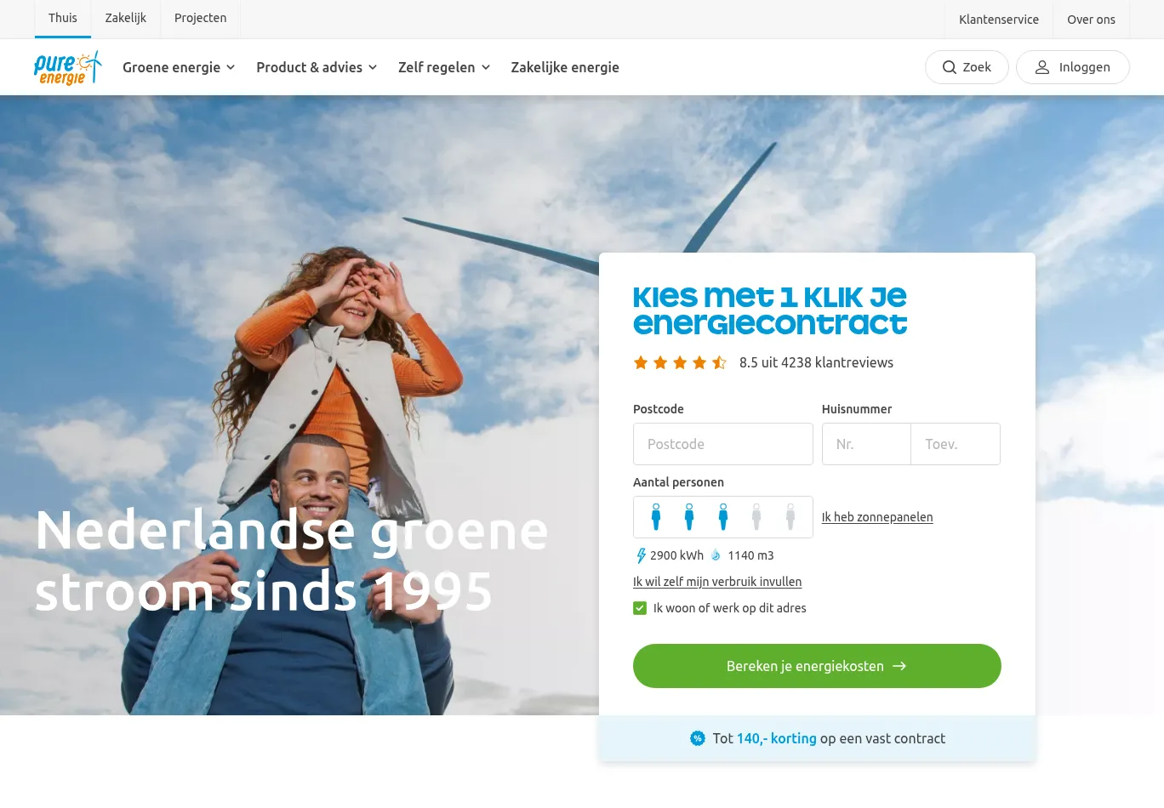Open the Projecten tab

pyautogui.click(x=201, y=18)
